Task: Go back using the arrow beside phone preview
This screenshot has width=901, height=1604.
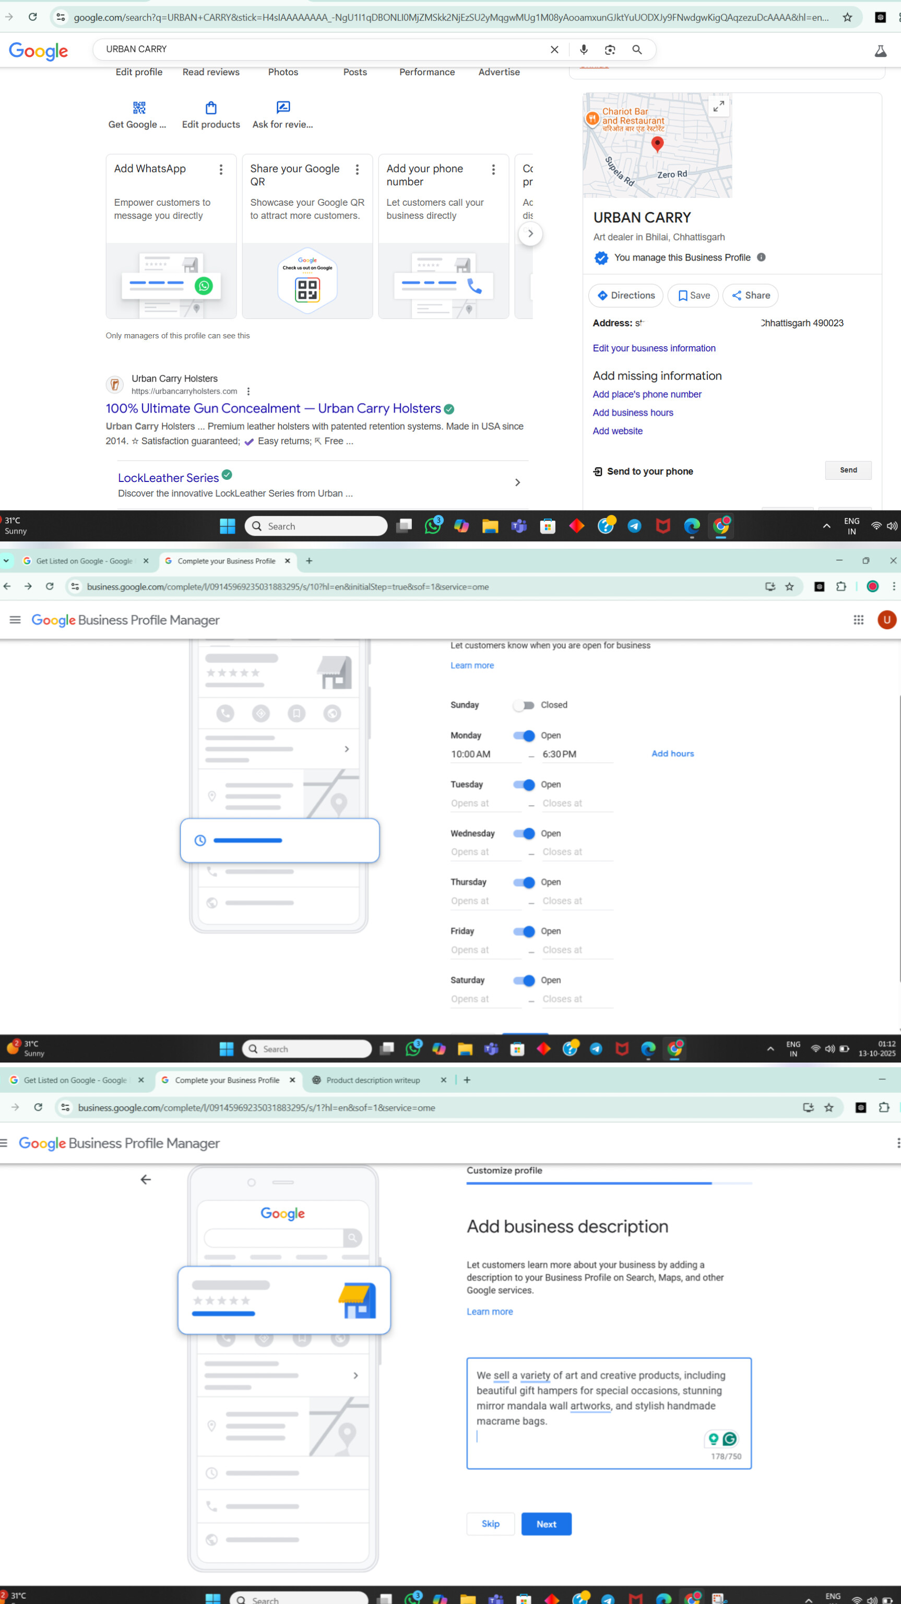Action: (146, 1180)
